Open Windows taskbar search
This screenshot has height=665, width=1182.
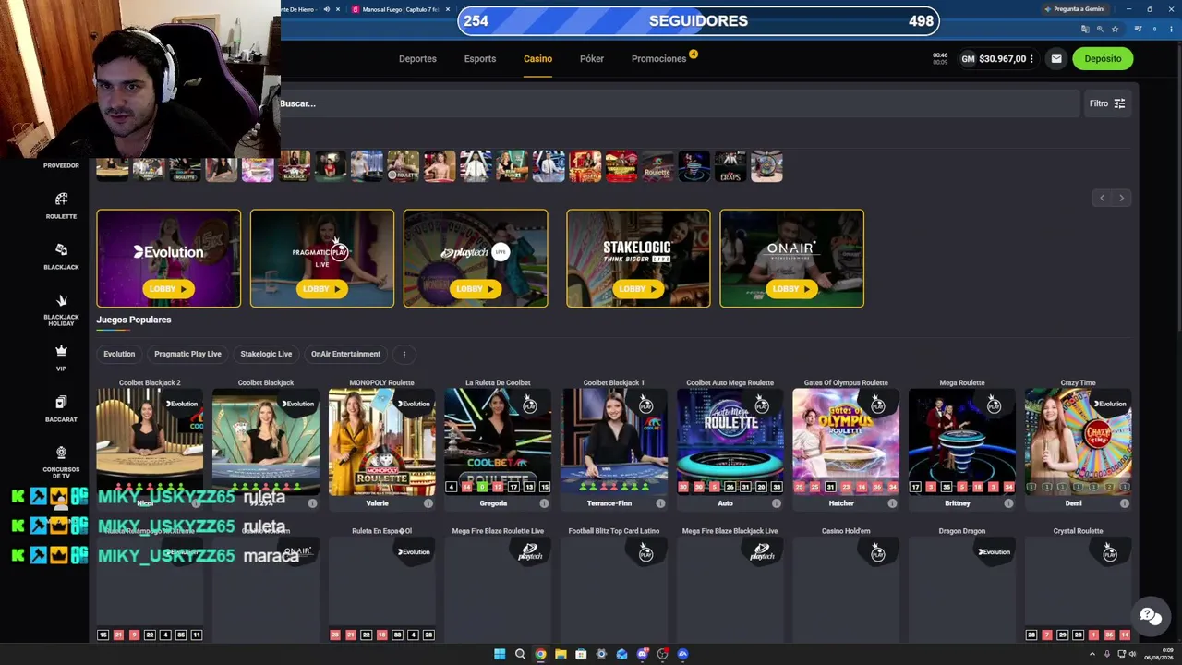click(x=520, y=654)
